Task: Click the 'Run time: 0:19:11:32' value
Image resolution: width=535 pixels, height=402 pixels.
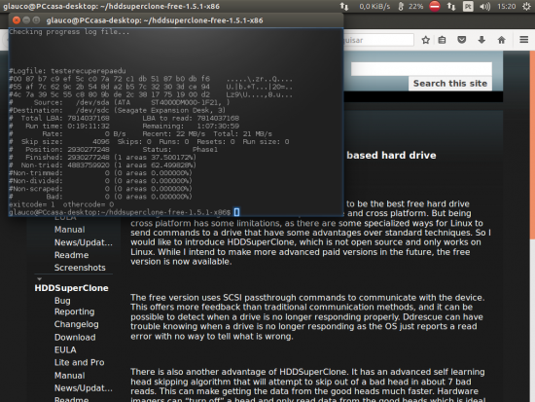Action: 67,126
